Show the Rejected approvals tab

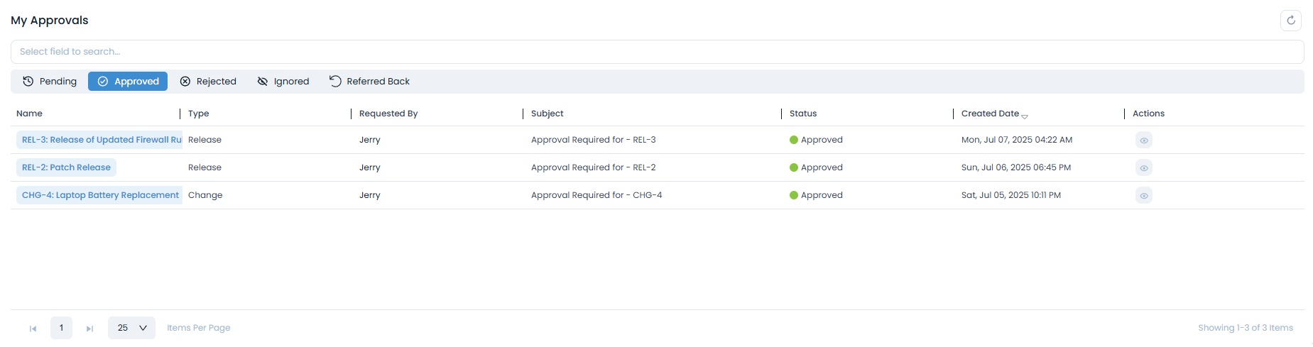pyautogui.click(x=208, y=82)
